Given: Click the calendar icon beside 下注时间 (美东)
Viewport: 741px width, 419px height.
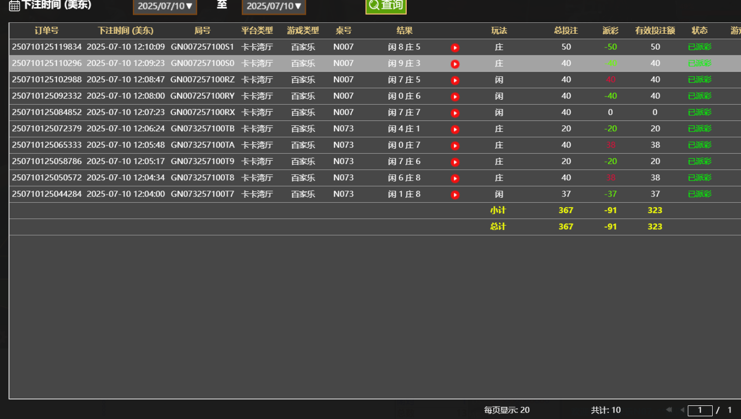Looking at the screenshot, I should pos(13,5).
